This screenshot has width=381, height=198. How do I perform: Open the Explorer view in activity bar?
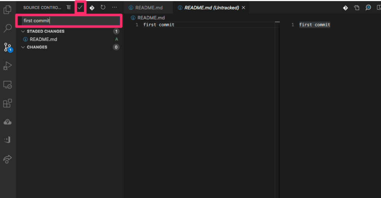point(7,10)
